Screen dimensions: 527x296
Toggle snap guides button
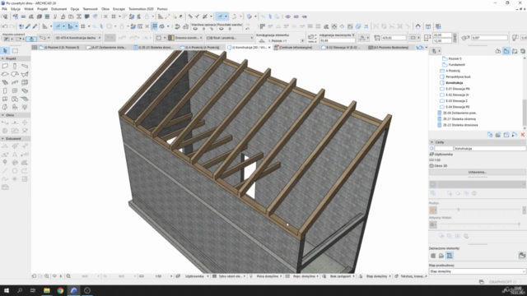click(x=70, y=26)
